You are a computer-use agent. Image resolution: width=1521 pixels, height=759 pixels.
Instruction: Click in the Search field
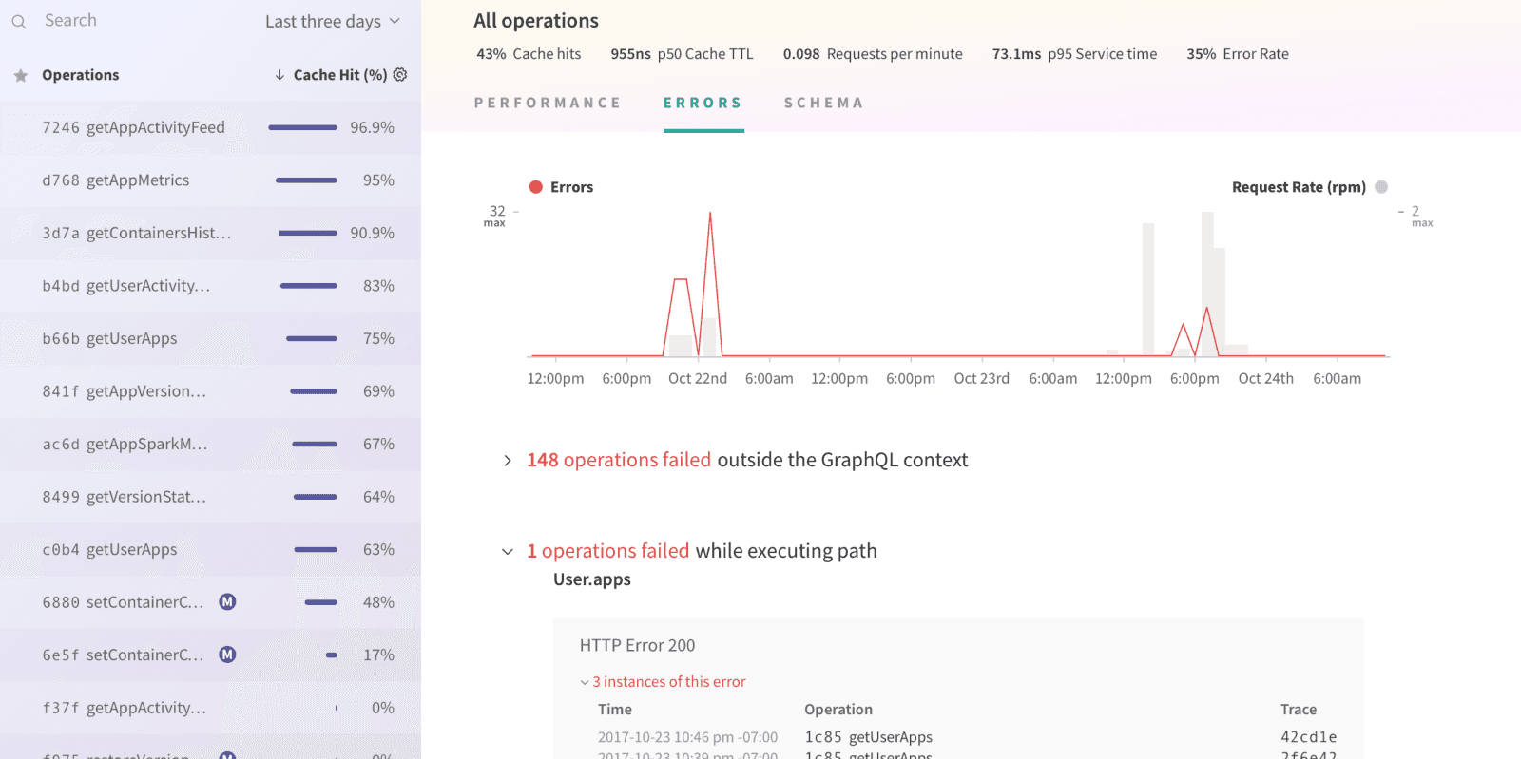[143, 21]
